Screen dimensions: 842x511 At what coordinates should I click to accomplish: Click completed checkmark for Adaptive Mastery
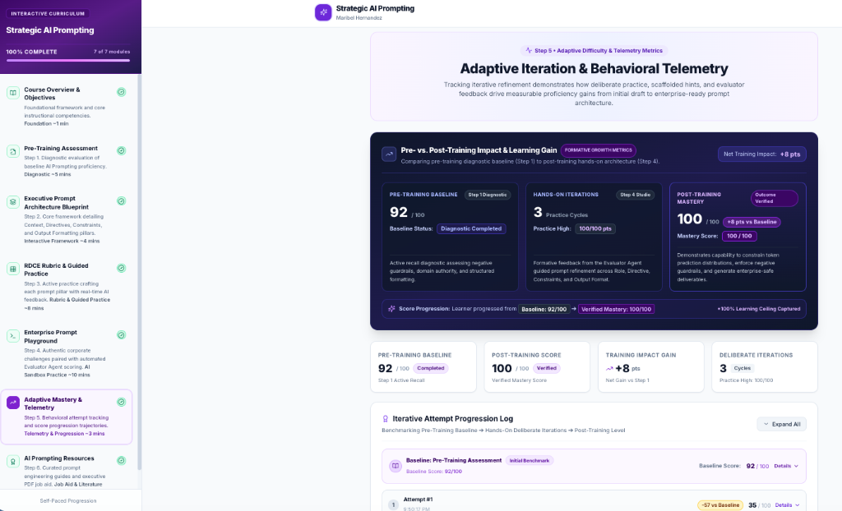122,402
